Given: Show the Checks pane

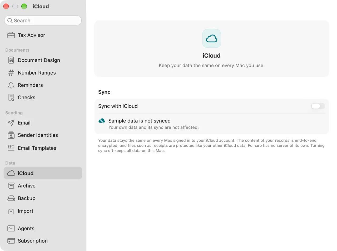Looking at the screenshot, I should (x=43, y=97).
